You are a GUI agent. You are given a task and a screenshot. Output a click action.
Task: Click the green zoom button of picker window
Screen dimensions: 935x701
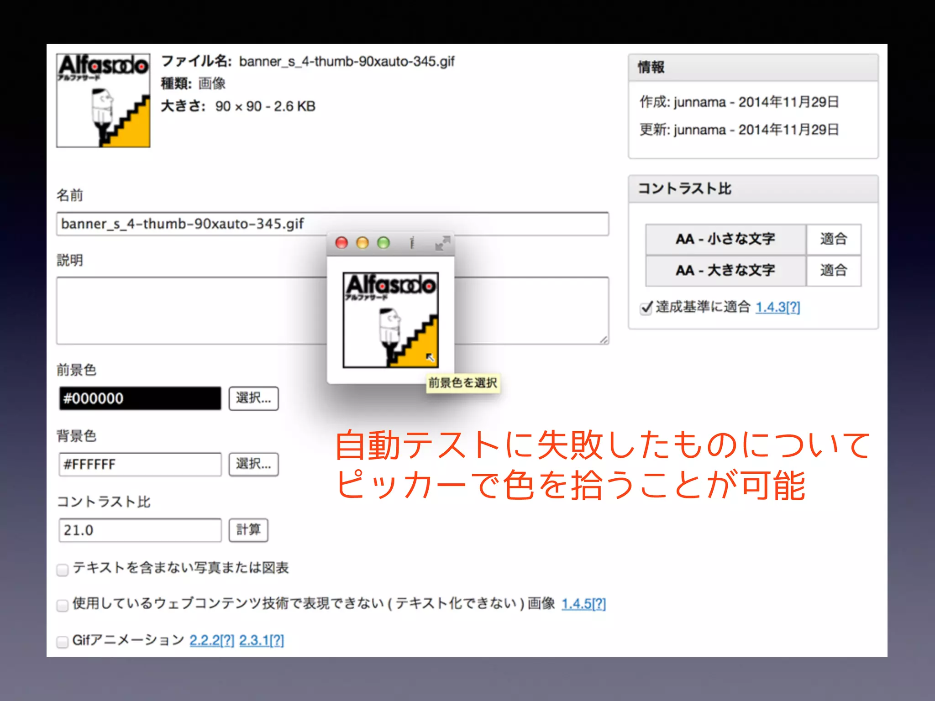[x=383, y=243]
